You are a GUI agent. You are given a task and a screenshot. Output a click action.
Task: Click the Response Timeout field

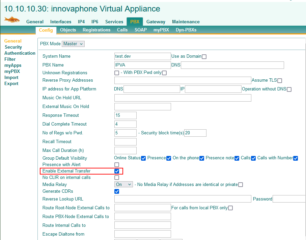pyautogui.click(x=126, y=115)
